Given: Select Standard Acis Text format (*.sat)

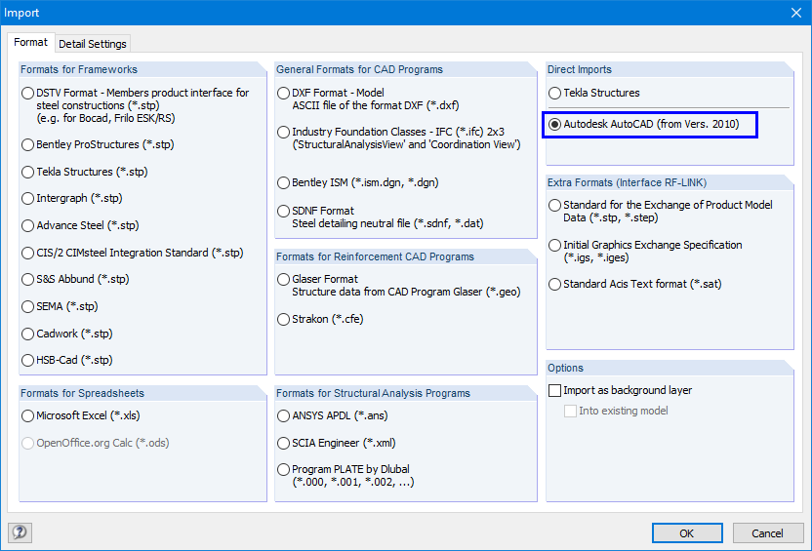Looking at the screenshot, I should [555, 285].
